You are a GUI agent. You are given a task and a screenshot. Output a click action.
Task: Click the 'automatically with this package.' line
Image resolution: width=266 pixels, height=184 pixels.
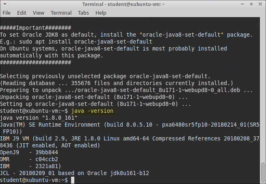coord(52,55)
